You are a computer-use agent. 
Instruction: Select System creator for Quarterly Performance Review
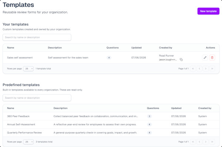click(202, 133)
